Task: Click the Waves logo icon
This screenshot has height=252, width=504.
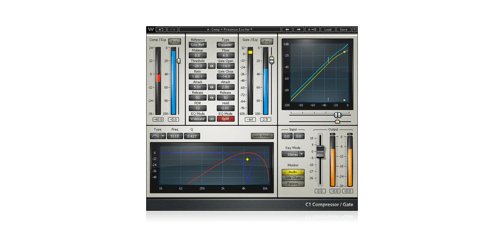Action: point(151,30)
